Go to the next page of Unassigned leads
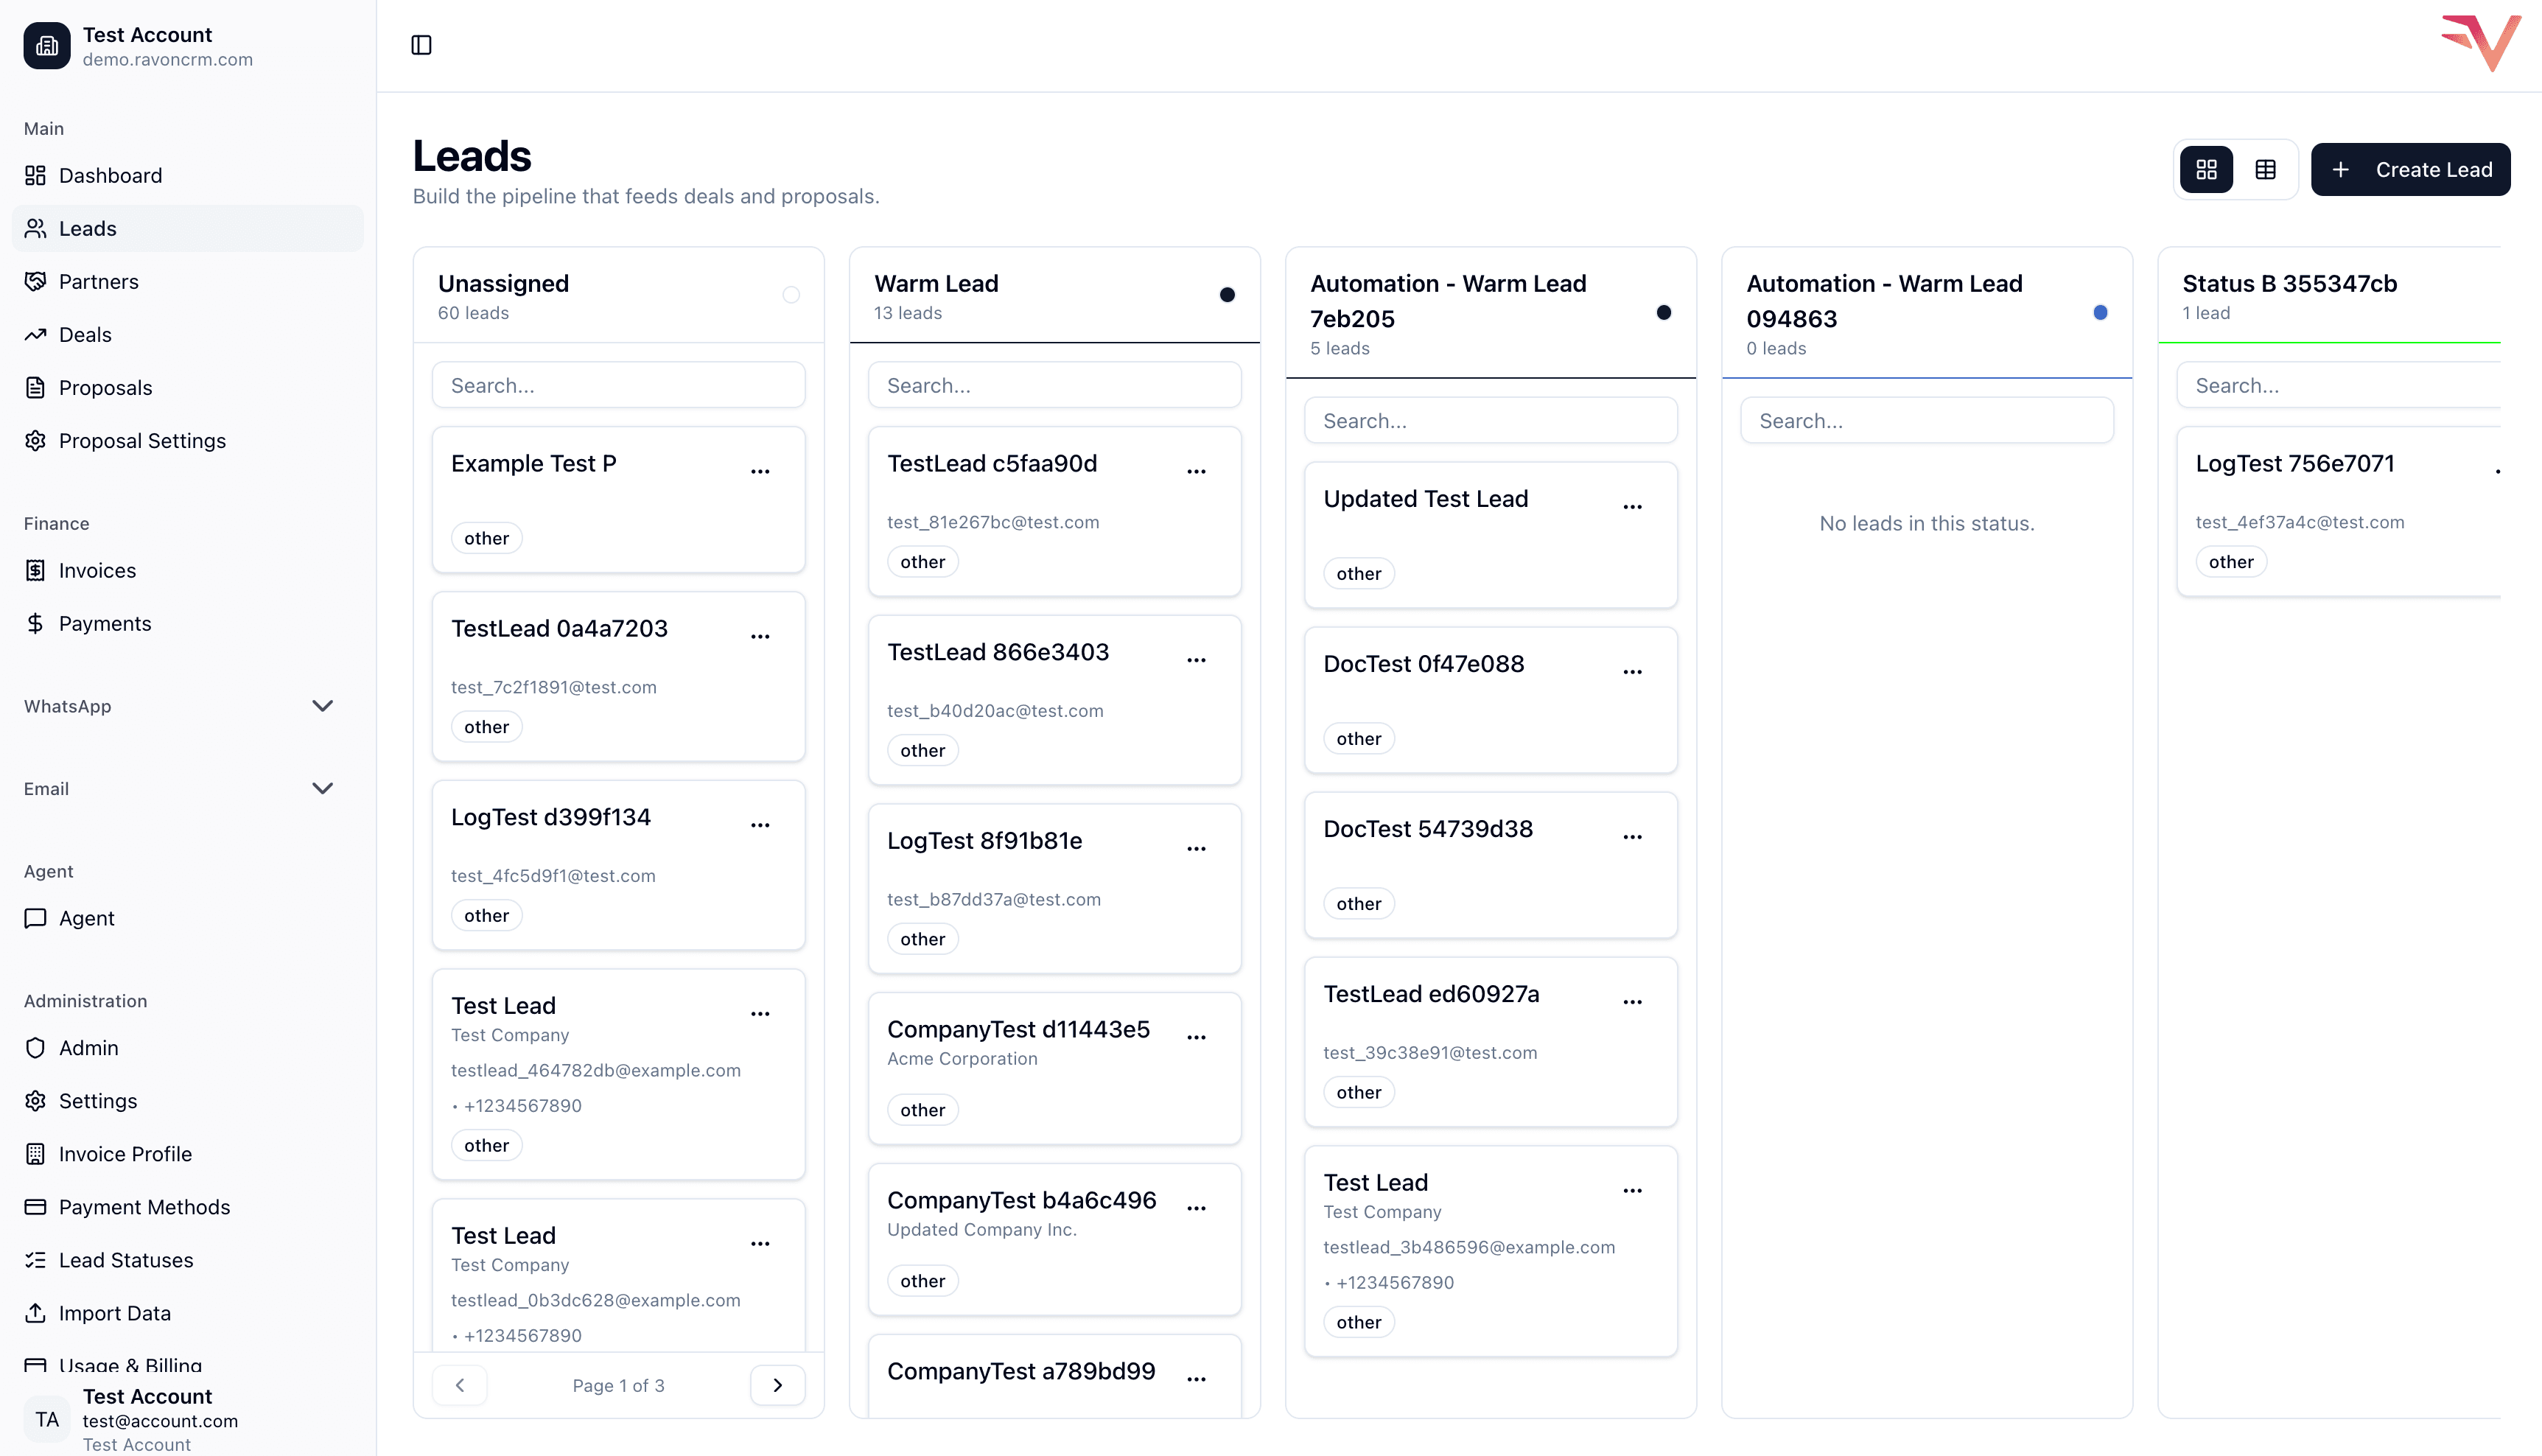Screen dimensions: 2542x1456 tap(777, 1385)
